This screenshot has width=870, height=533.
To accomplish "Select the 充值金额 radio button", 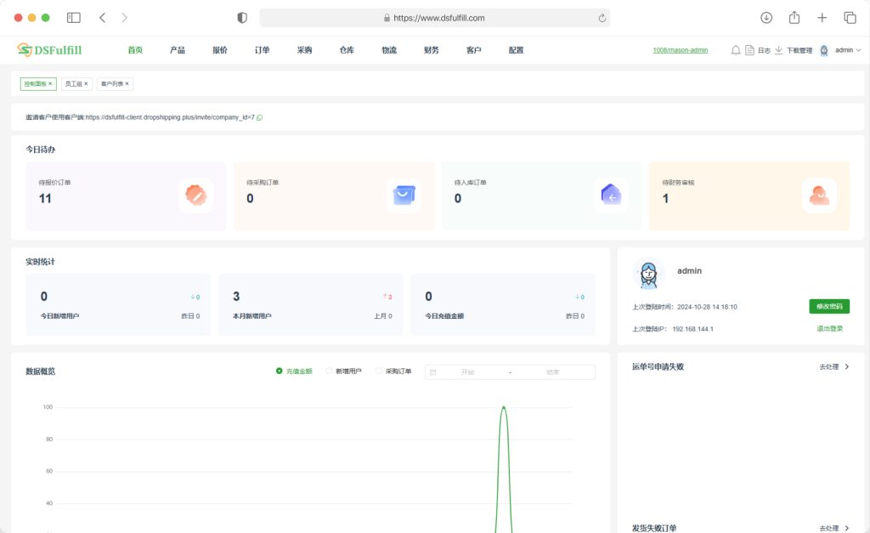I will pos(280,371).
